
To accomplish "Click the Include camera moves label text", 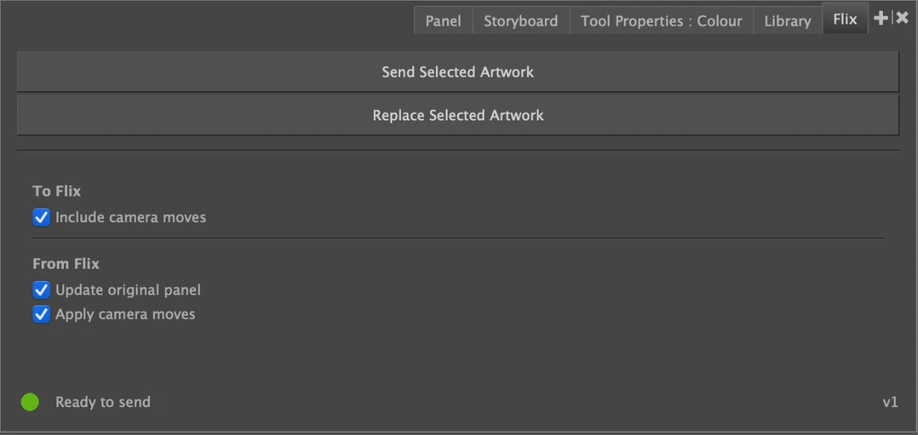I will pos(131,217).
